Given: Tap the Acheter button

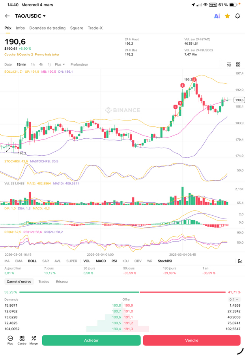Looking at the screenshot, I should point(92,340).
